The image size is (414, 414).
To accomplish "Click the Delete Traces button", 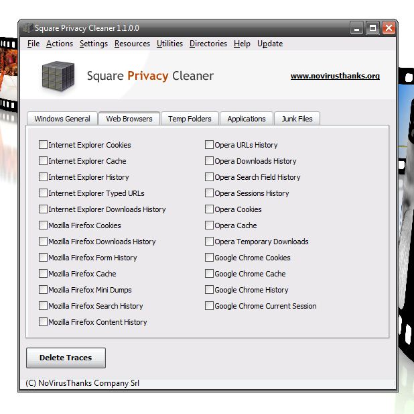I will click(66, 358).
